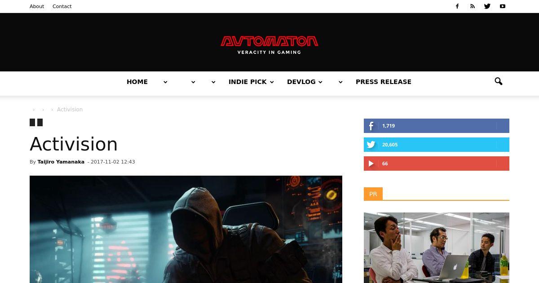539x283 pixels.
Task: Open the About link
Action: click(x=37, y=6)
